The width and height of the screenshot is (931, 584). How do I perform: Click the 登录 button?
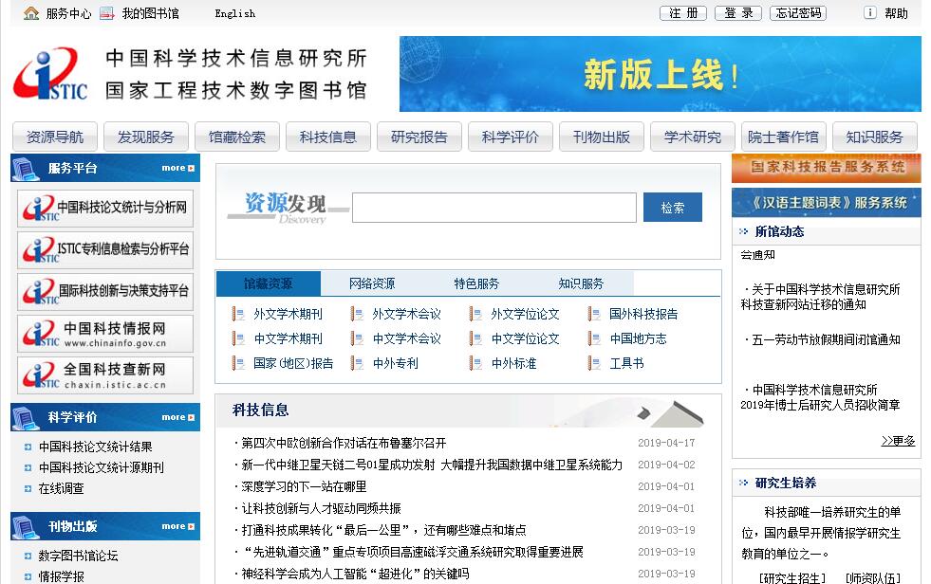pyautogui.click(x=738, y=13)
